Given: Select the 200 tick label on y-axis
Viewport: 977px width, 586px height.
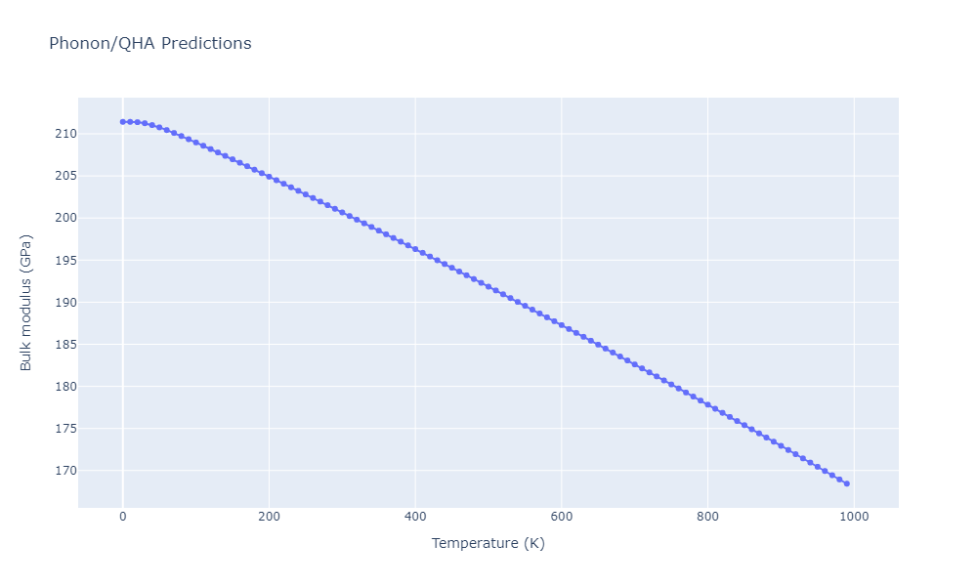Looking at the screenshot, I should coord(64,218).
